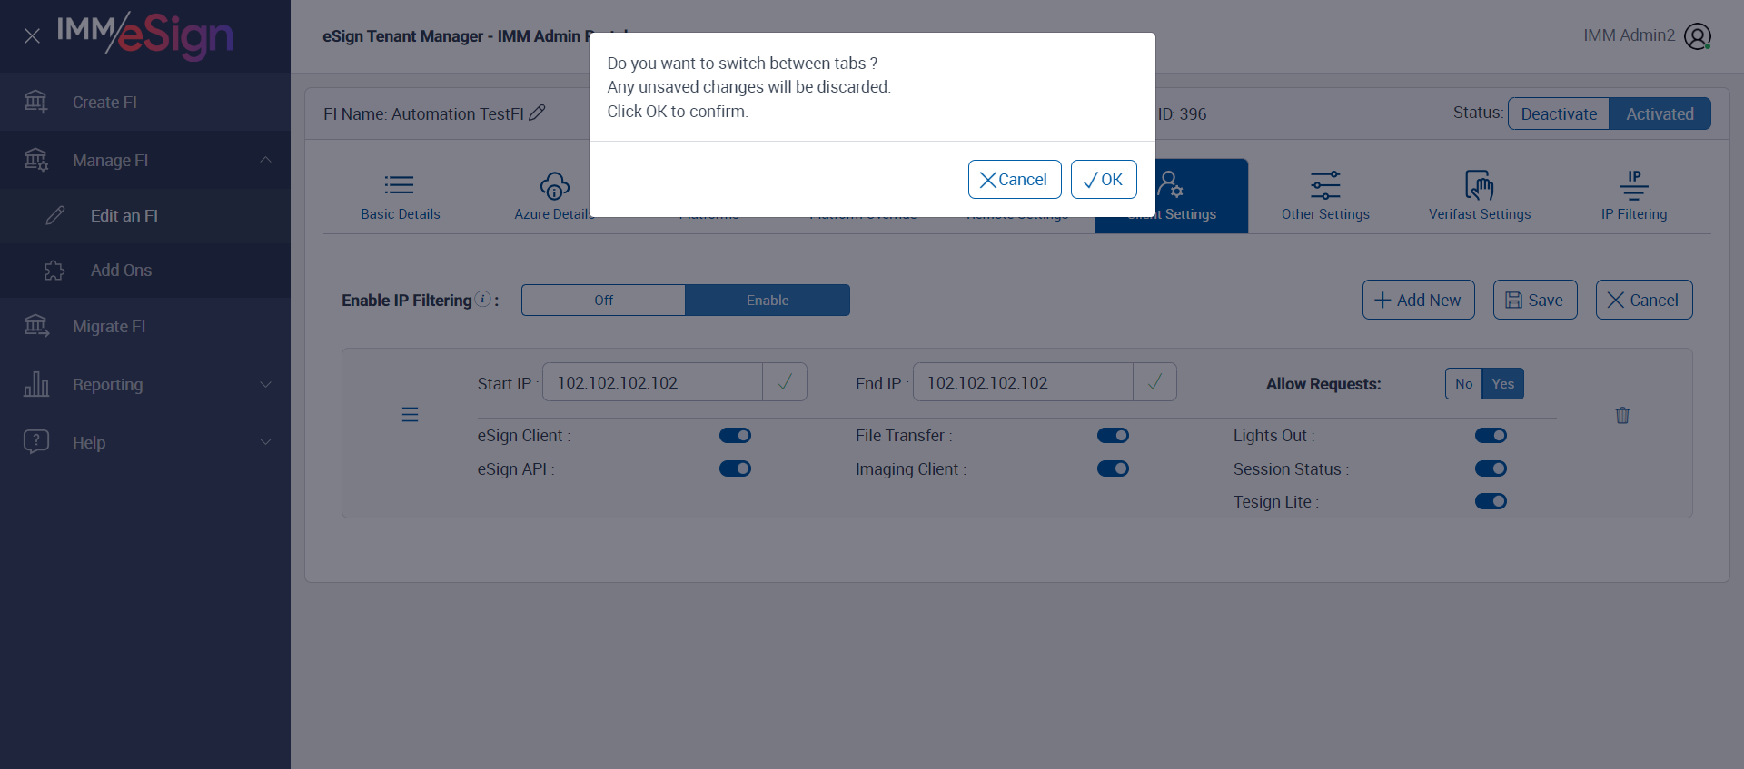Confirm the End IP with checkmark
Viewport: 1744px width, 769px height.
click(x=1154, y=382)
